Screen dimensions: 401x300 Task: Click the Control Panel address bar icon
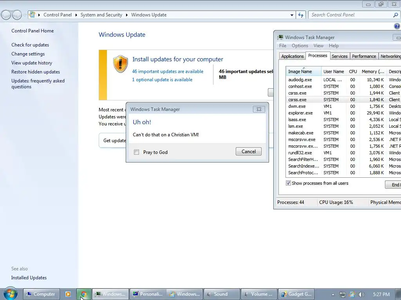32,14
